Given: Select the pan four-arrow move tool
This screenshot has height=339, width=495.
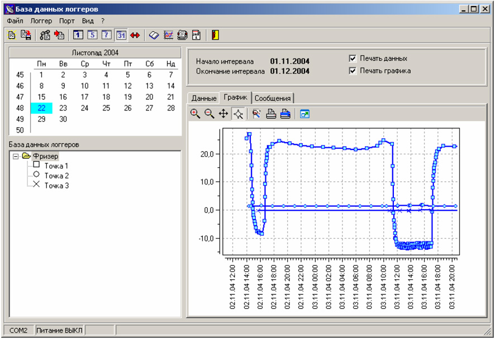Looking at the screenshot, I should (x=223, y=114).
